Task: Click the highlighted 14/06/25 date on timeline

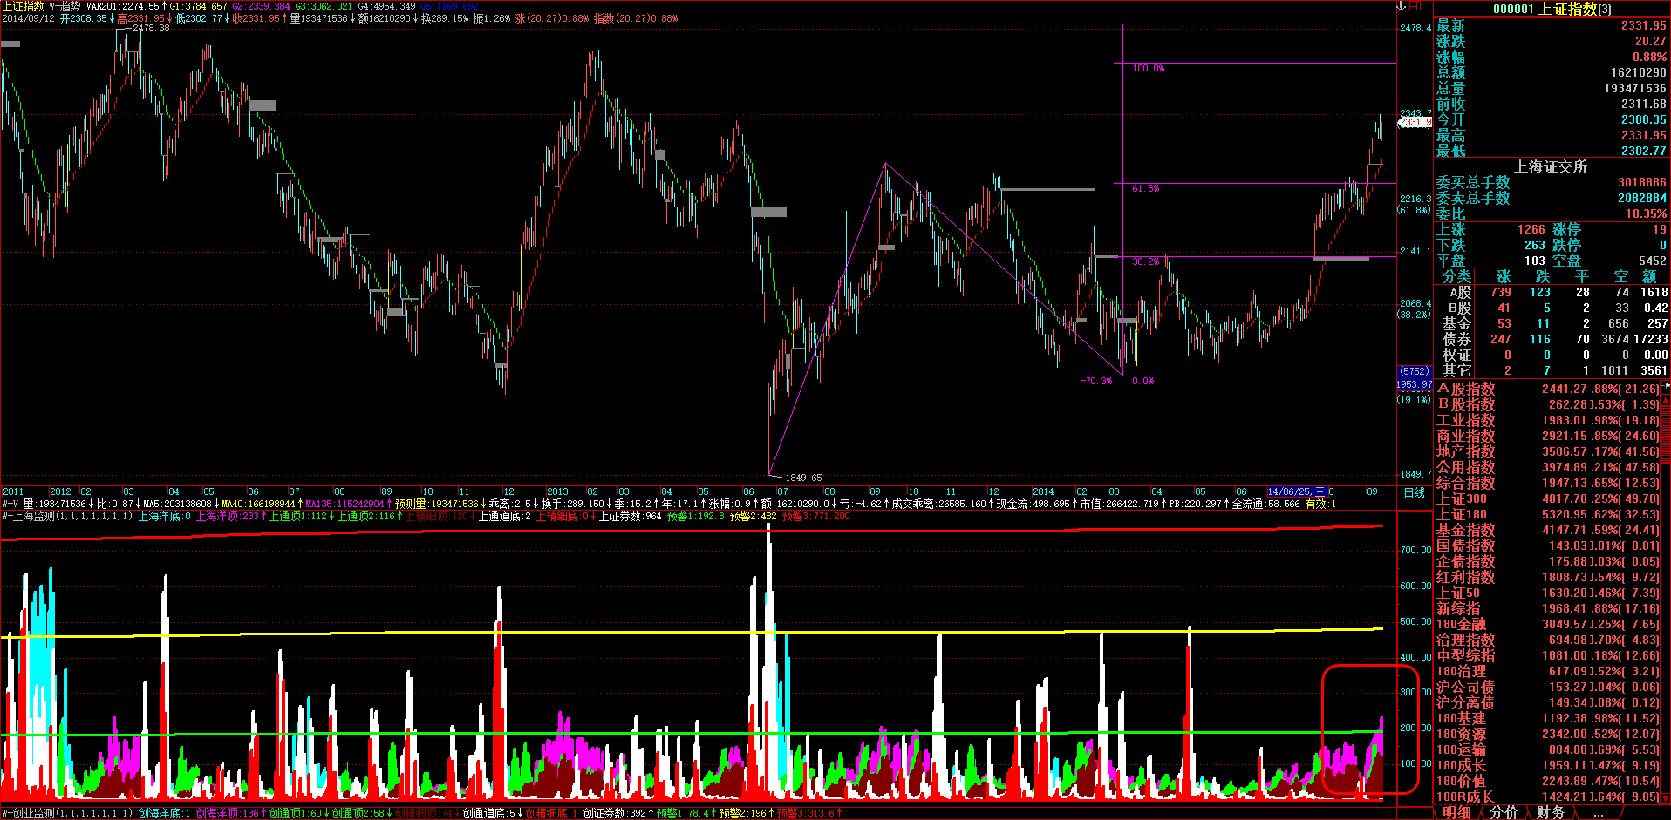Action: click(x=1296, y=491)
